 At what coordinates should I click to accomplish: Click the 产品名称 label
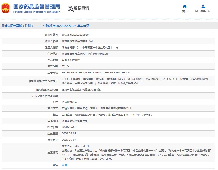click(53, 60)
